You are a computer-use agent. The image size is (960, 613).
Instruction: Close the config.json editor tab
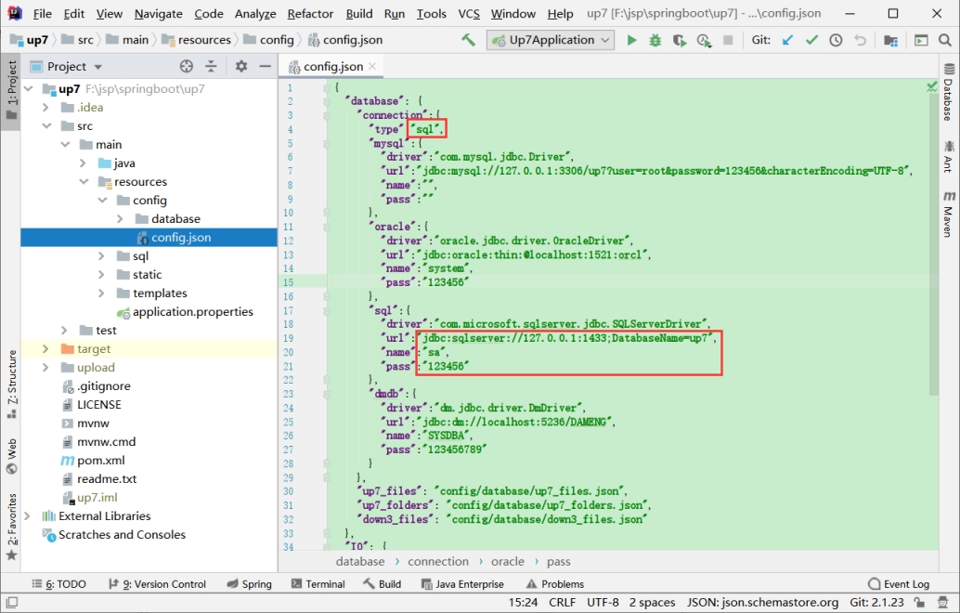tap(372, 66)
